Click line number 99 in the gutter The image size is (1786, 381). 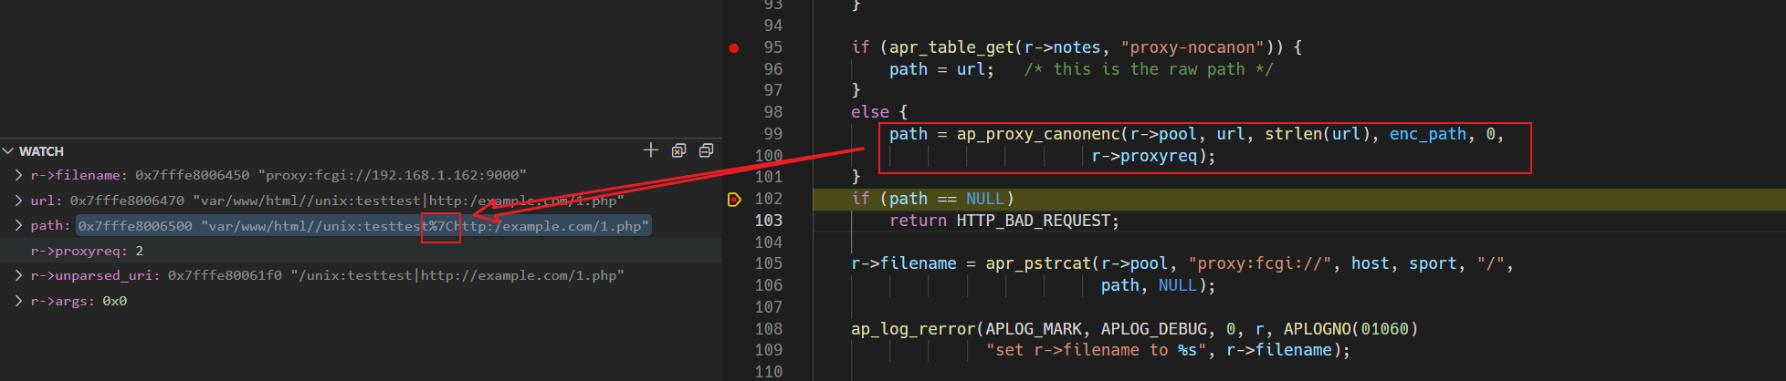(x=772, y=134)
